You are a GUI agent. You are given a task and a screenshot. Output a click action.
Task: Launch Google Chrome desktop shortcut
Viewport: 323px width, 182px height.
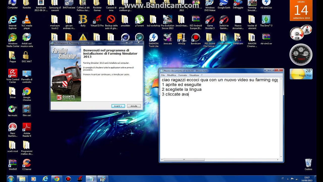pyautogui.click(x=27, y=94)
